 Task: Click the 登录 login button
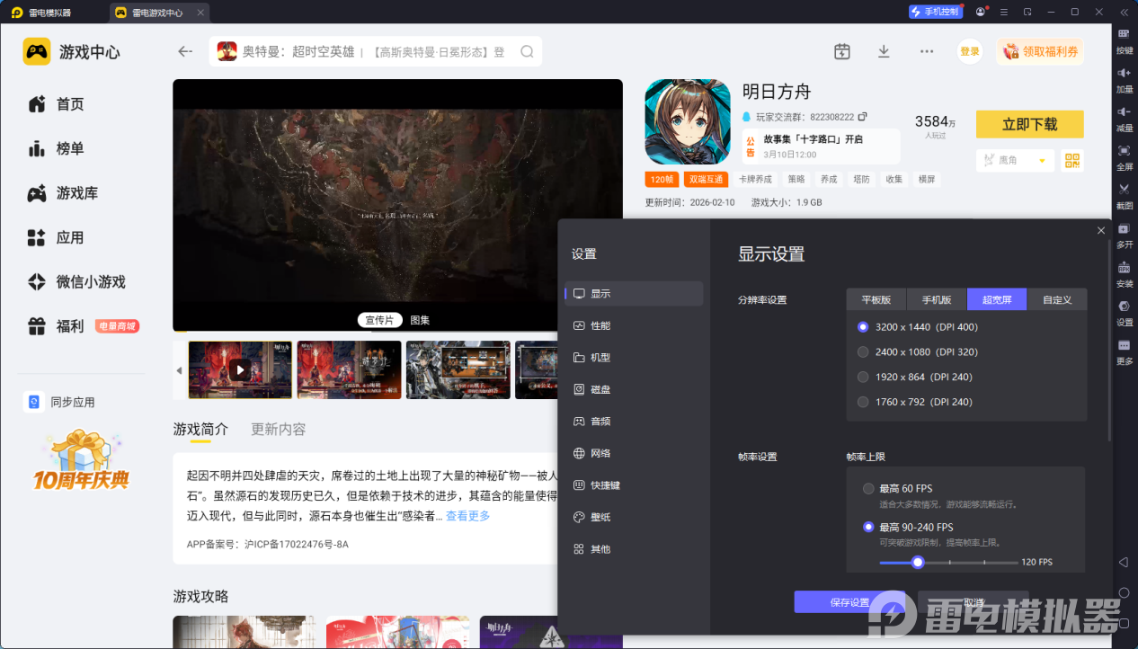pos(970,51)
